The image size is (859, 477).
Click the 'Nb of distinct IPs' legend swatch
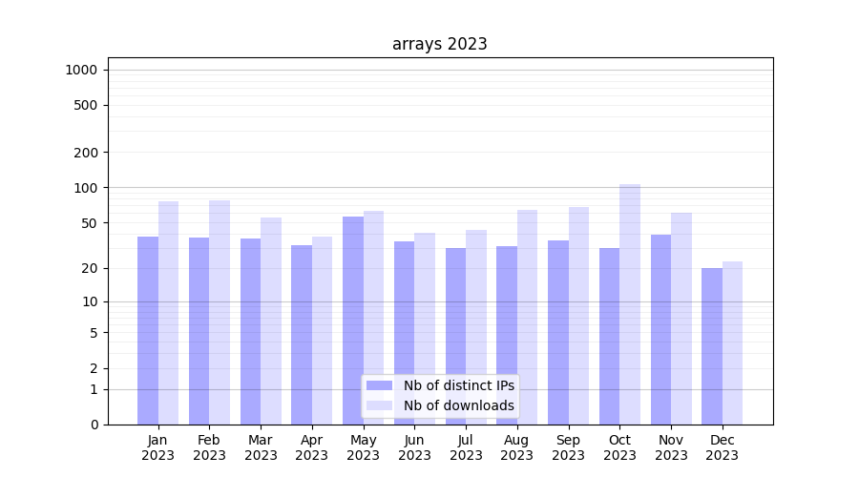pyautogui.click(x=379, y=385)
